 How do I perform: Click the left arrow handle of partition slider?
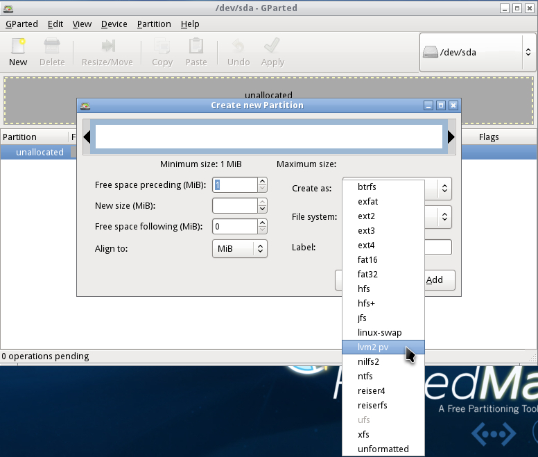(87, 137)
